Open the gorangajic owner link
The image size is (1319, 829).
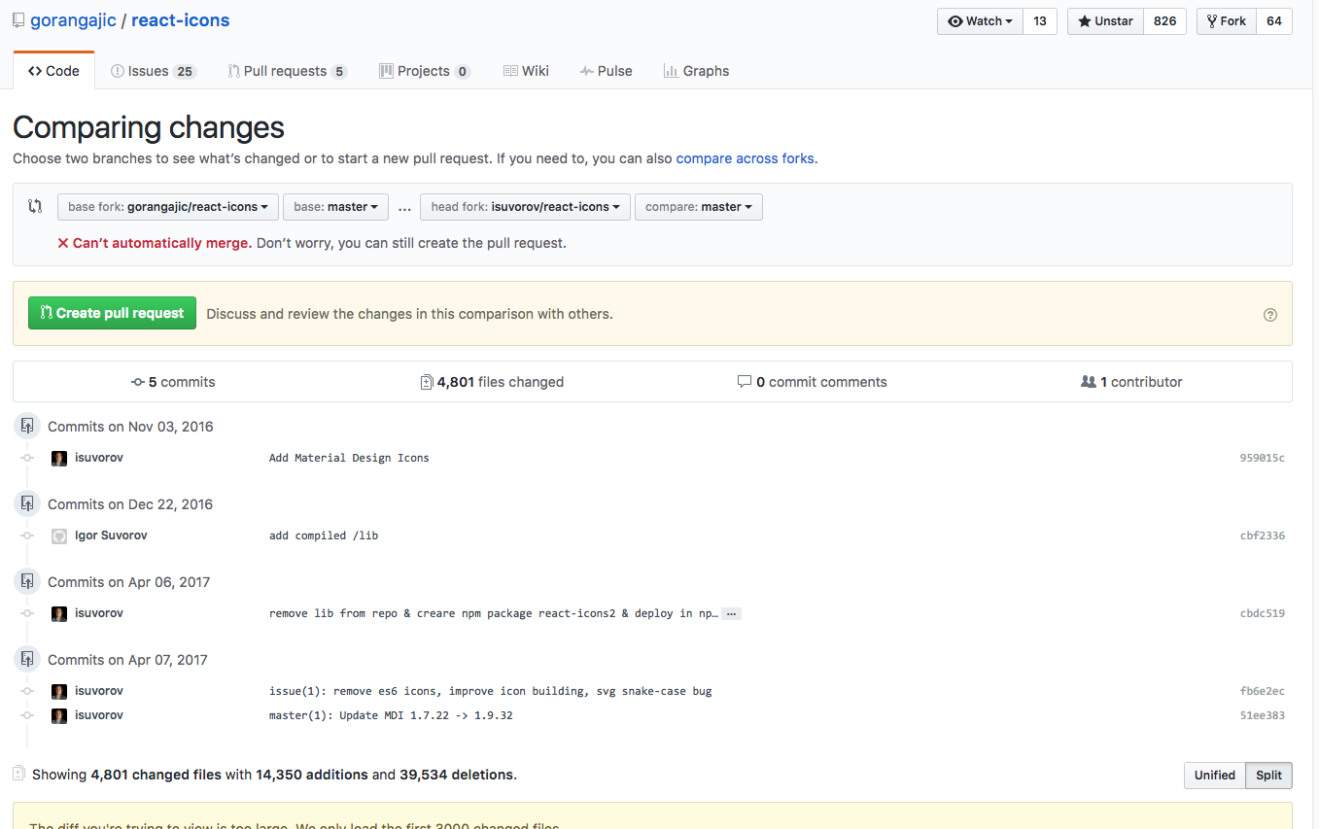pyautogui.click(x=73, y=20)
